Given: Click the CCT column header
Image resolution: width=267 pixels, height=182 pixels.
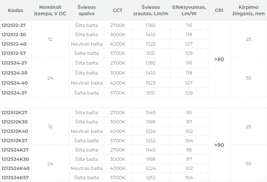Looking at the screenshot, I should click(x=117, y=10).
